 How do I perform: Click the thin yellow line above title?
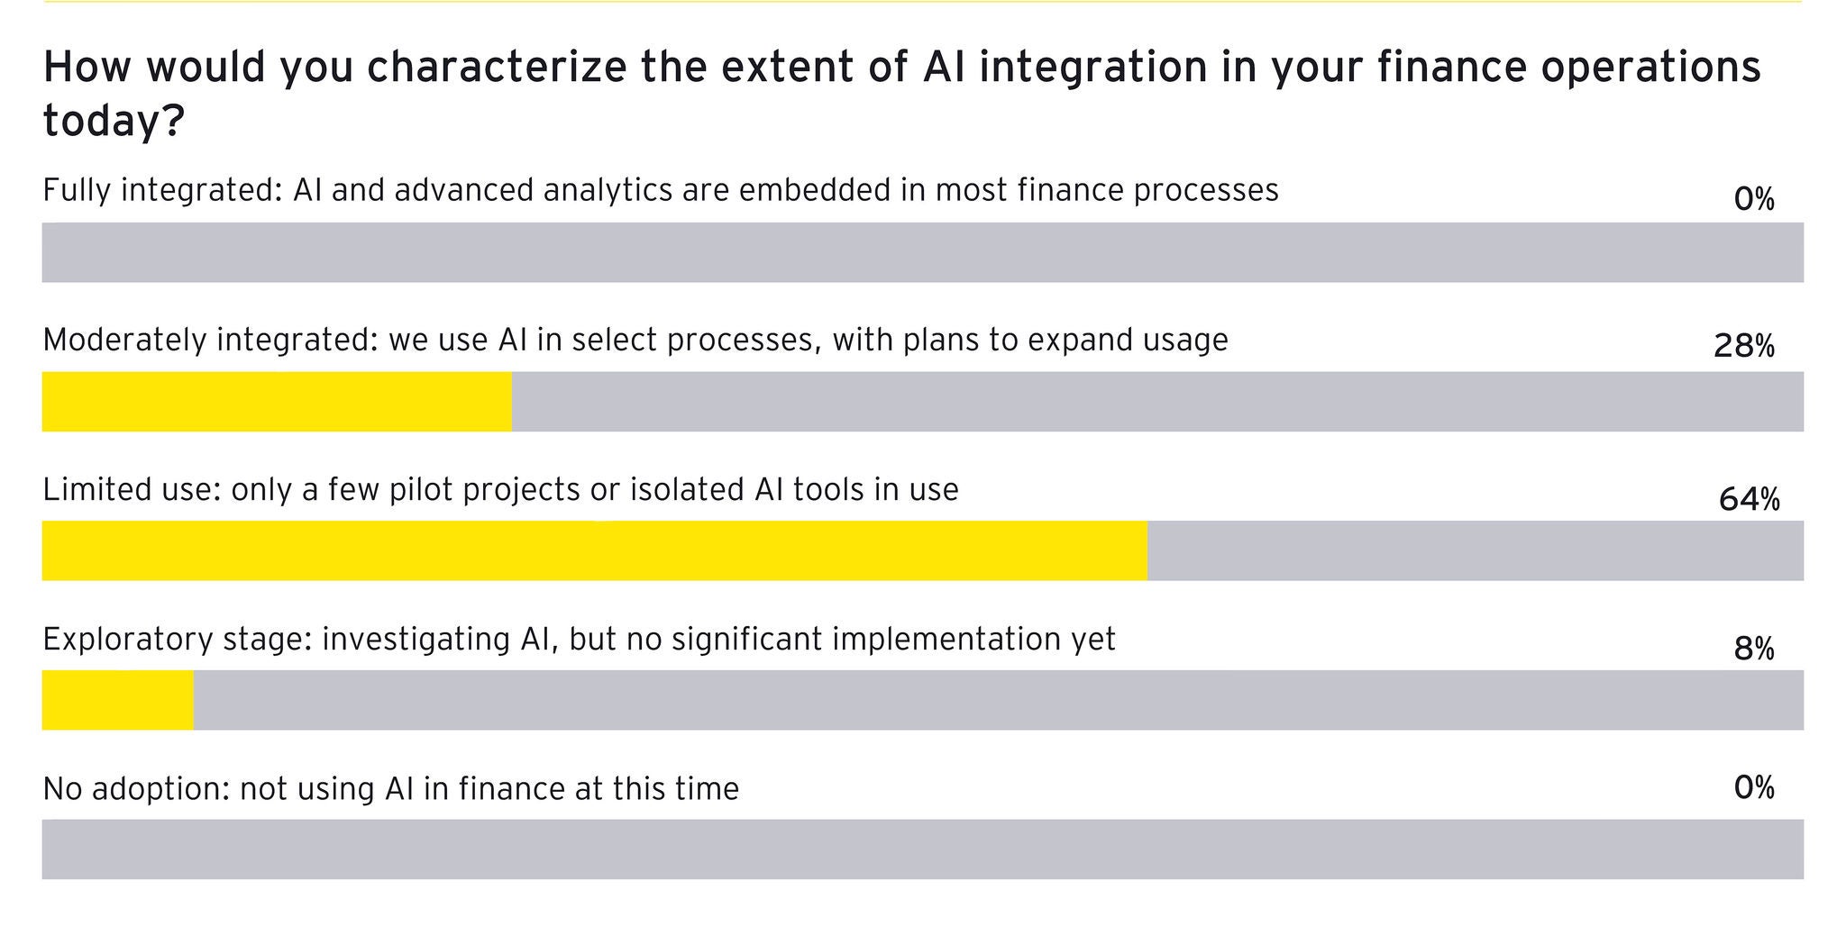pos(922,2)
